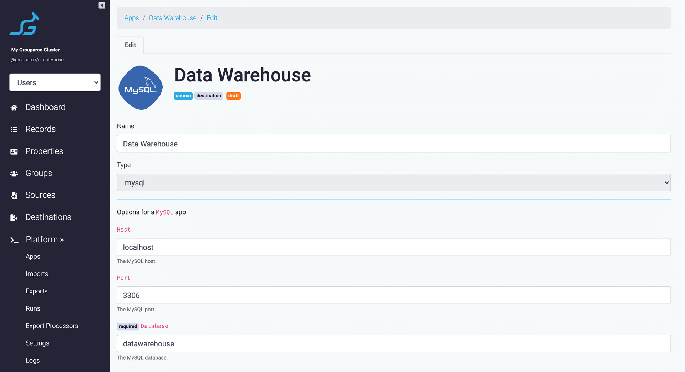Open Export Processors under Platform
Screen dimensions: 685x372
[52, 326]
